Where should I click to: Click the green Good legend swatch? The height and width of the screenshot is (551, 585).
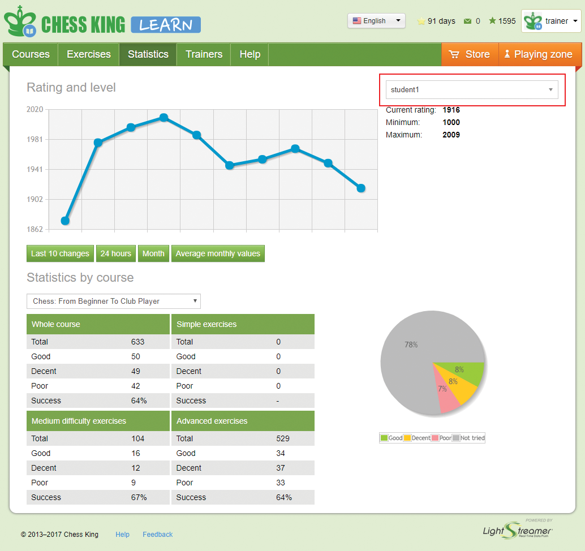384,438
